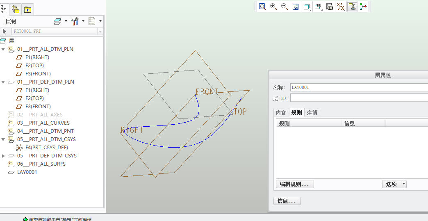Open the dropdown arrow beside Settings icon
This screenshot has height=221, width=428.
[x=83, y=21]
